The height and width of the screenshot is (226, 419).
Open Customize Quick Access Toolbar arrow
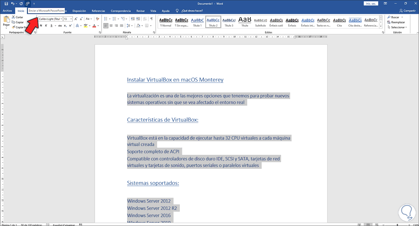[x=34, y=3]
